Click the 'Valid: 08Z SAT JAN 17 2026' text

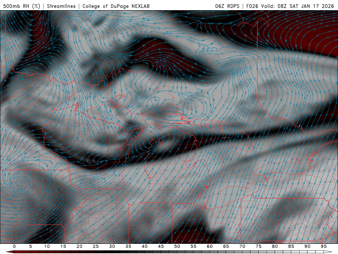click(x=298, y=6)
